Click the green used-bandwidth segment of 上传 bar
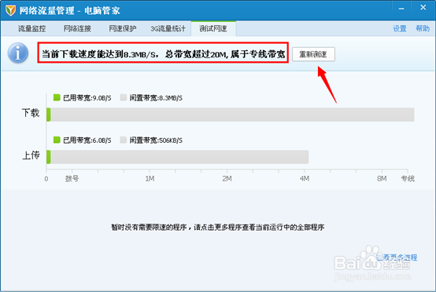 [48, 157]
